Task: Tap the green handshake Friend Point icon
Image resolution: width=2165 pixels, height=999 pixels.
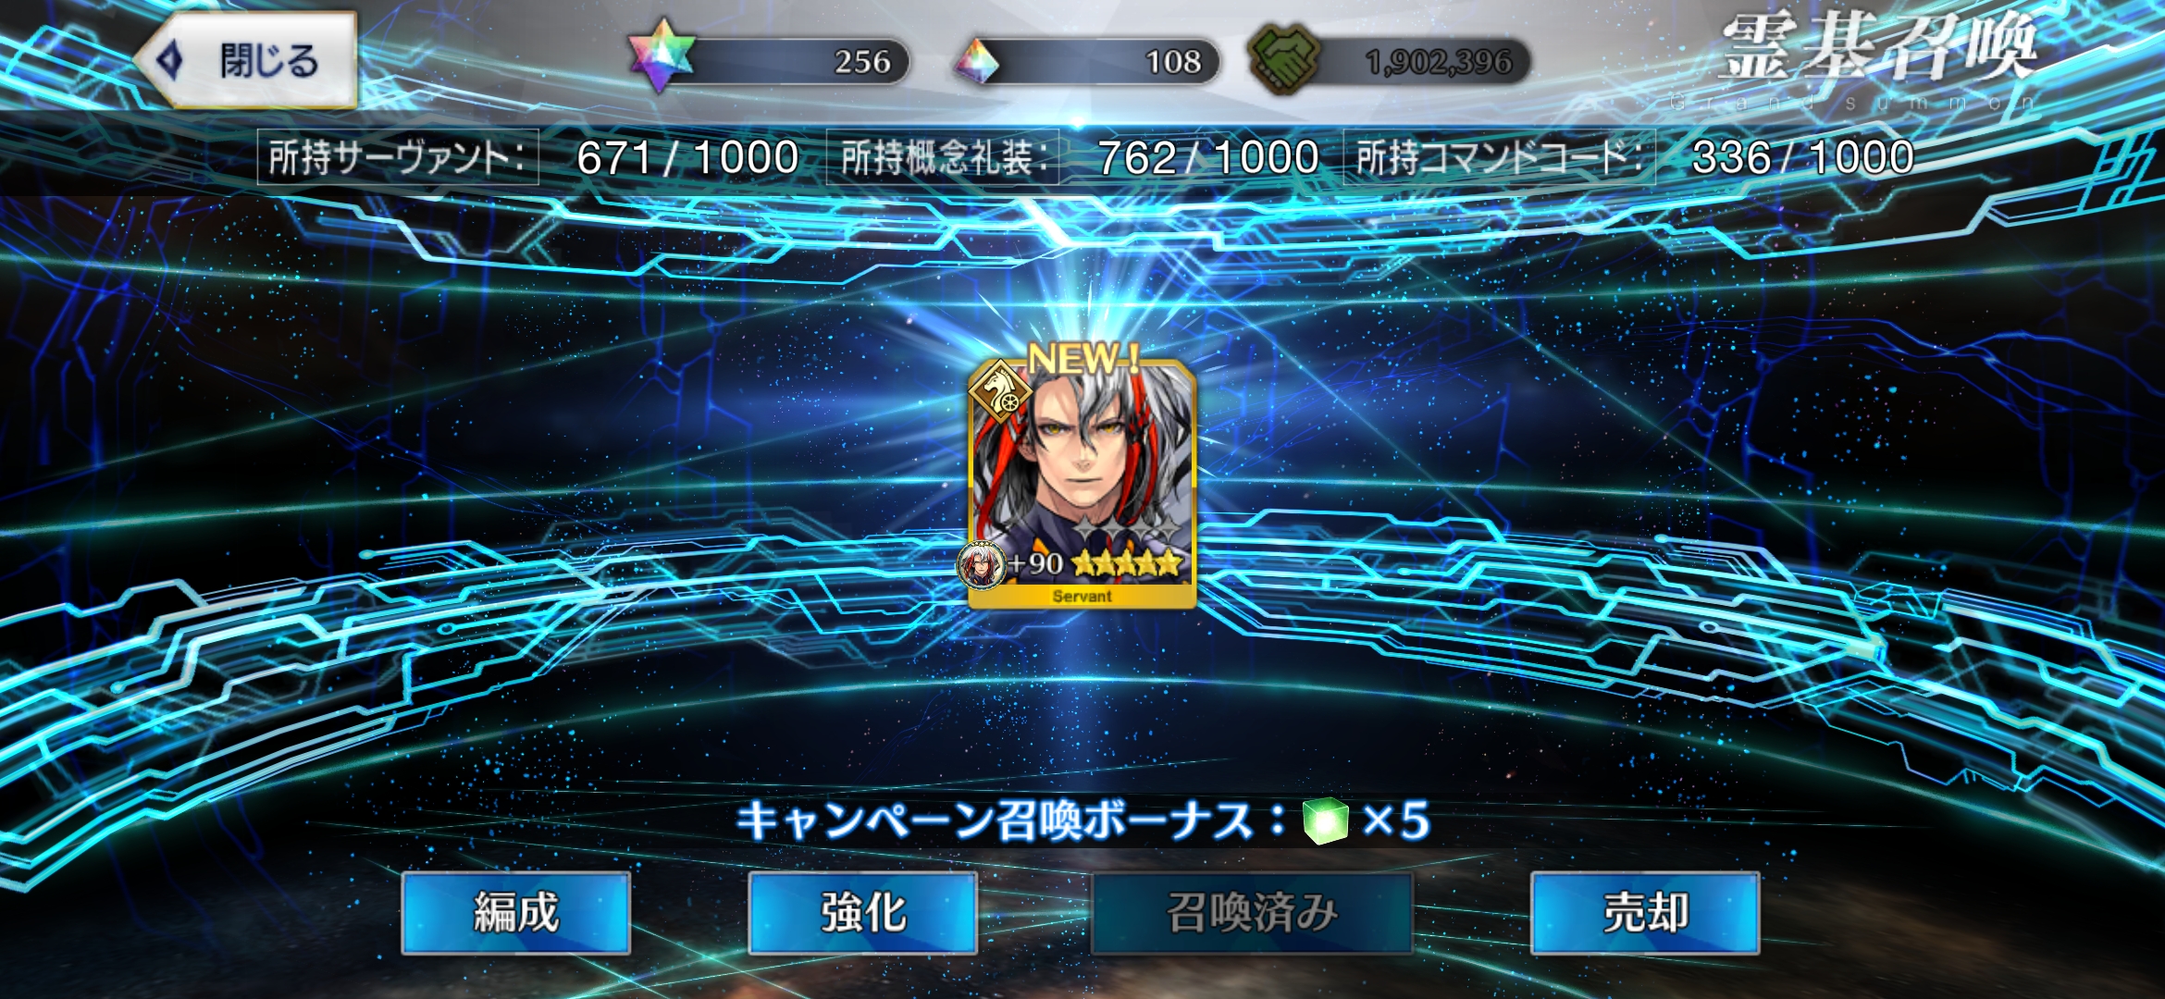Action: coord(1284,59)
